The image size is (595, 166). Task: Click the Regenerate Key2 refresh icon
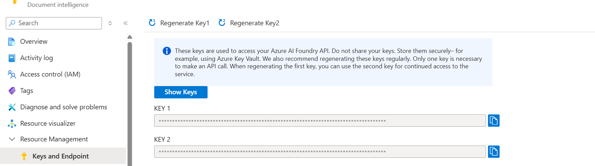click(x=222, y=23)
